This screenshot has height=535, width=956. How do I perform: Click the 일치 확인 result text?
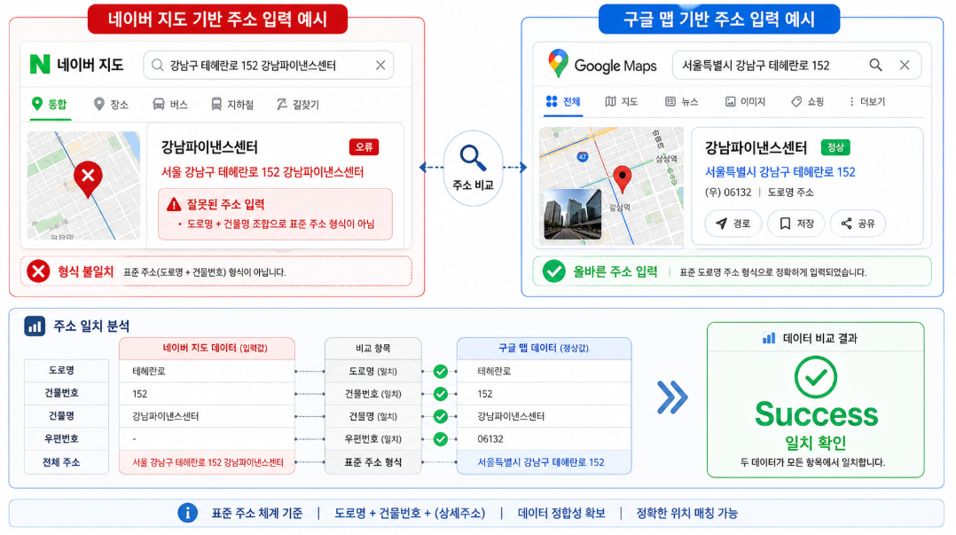click(x=816, y=442)
